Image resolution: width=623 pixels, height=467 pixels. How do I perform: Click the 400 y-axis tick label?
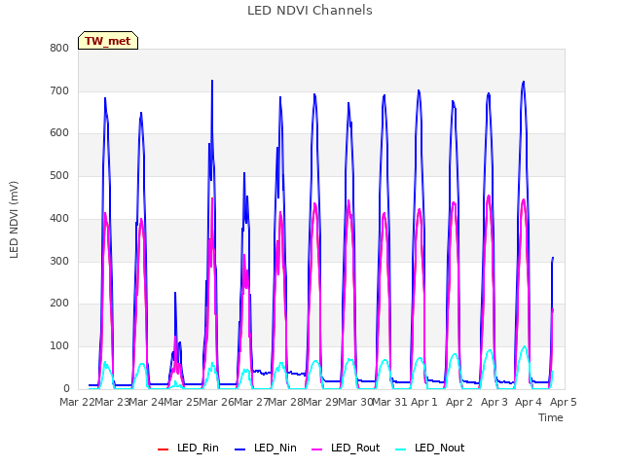59,218
